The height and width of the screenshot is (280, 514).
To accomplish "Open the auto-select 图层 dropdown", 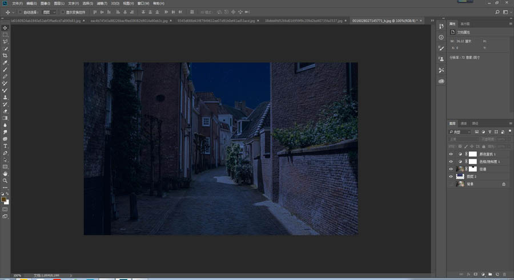I will pyautogui.click(x=50, y=12).
